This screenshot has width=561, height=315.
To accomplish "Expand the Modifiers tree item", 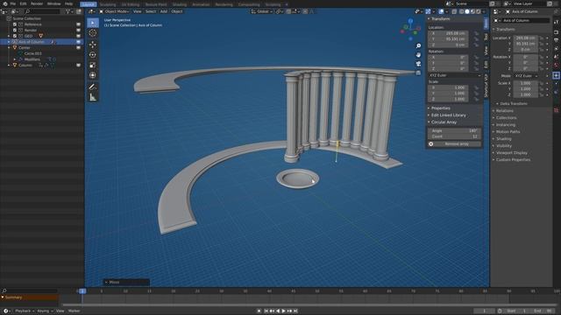I will (15, 59).
